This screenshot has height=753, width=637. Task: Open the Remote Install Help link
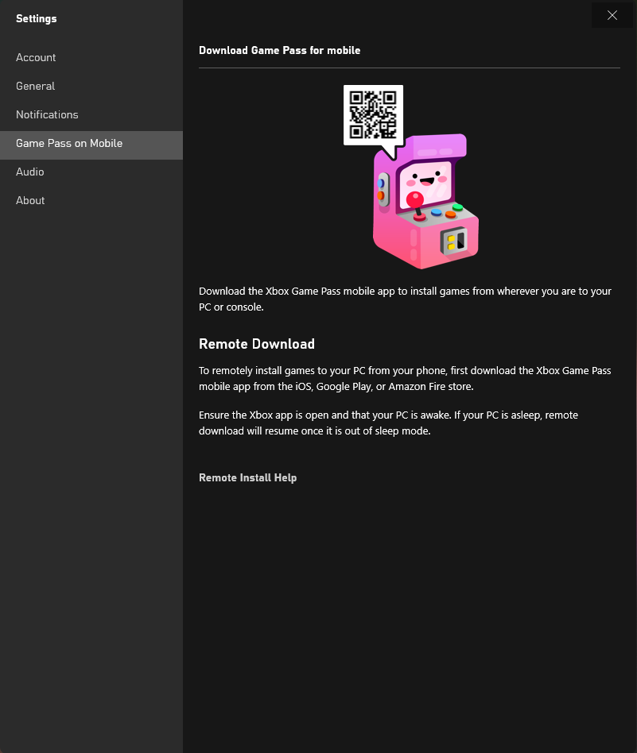(x=247, y=478)
